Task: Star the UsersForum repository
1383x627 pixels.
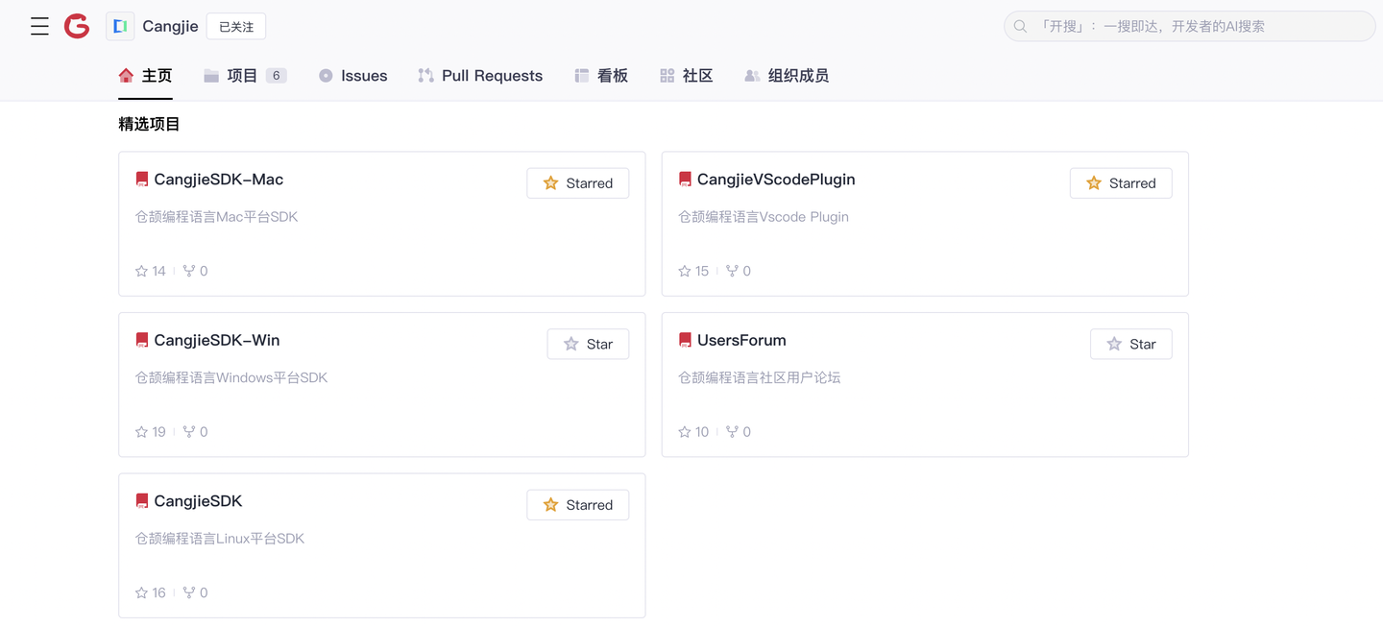Action: (1130, 345)
